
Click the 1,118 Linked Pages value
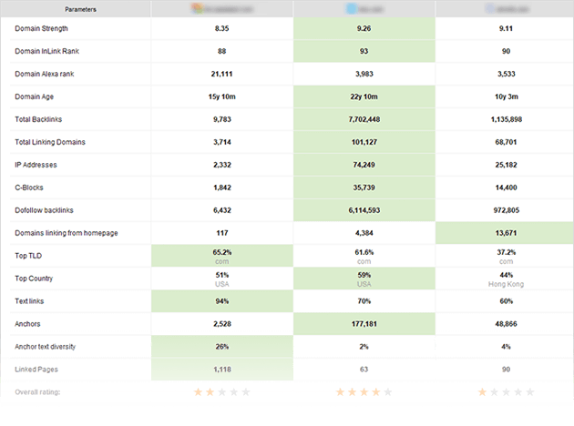pos(220,370)
